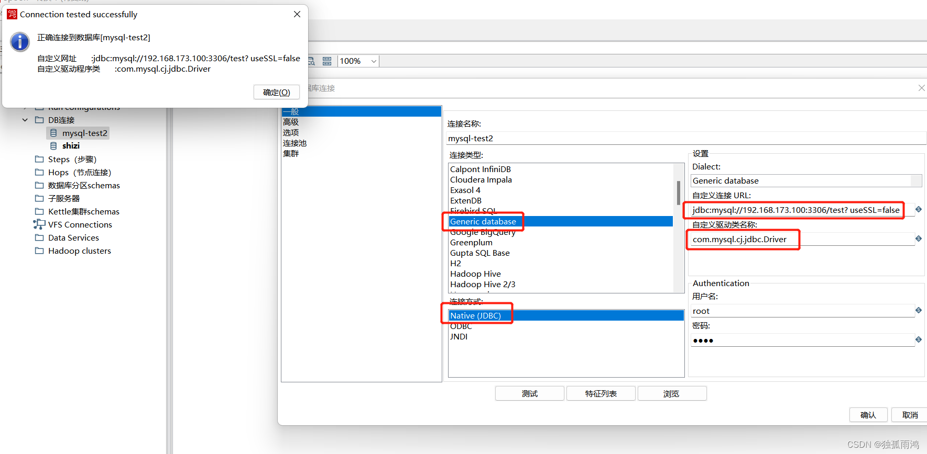Select Cloudera Impala connection type
This screenshot has width=927, height=454.
point(481,179)
